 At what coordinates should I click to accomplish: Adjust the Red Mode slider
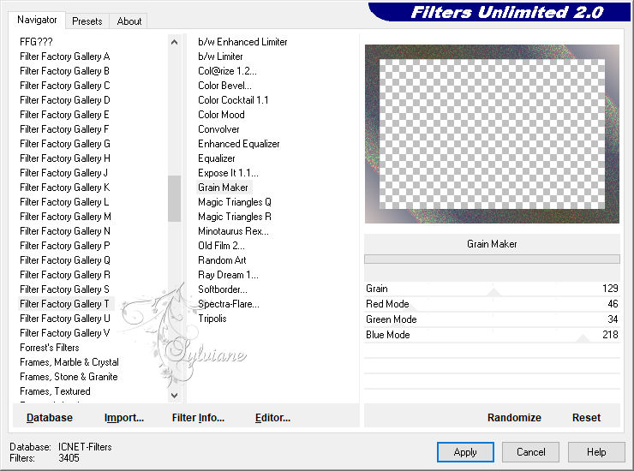[492, 304]
